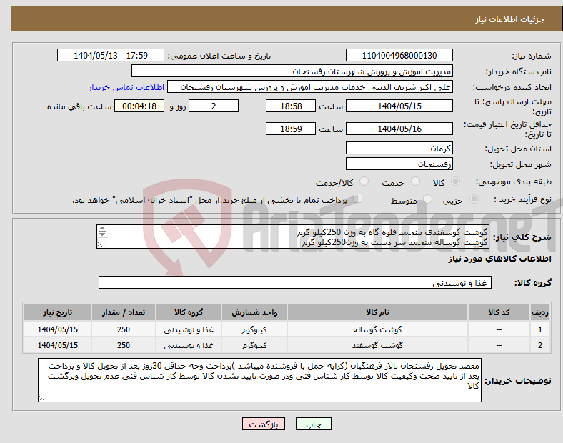The width and height of the screenshot is (563, 443).
Task: Click price validity date 1404/05/16 field
Action: (399, 129)
